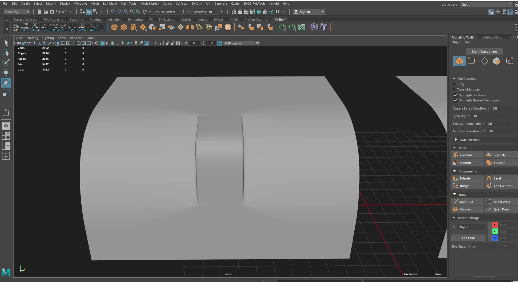Activate the Scale tool in the toolbox
The height and width of the screenshot is (282, 518).
tap(6, 93)
